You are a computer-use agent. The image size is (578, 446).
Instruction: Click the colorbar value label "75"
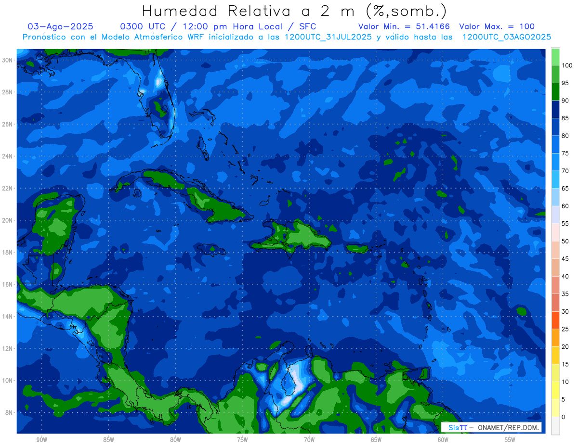pyautogui.click(x=565, y=153)
